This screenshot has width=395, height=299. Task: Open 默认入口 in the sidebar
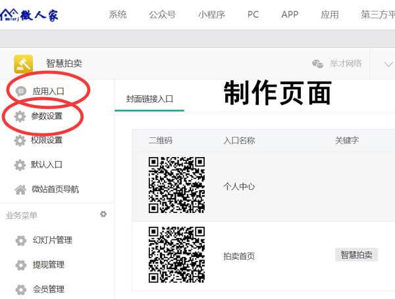tap(47, 165)
